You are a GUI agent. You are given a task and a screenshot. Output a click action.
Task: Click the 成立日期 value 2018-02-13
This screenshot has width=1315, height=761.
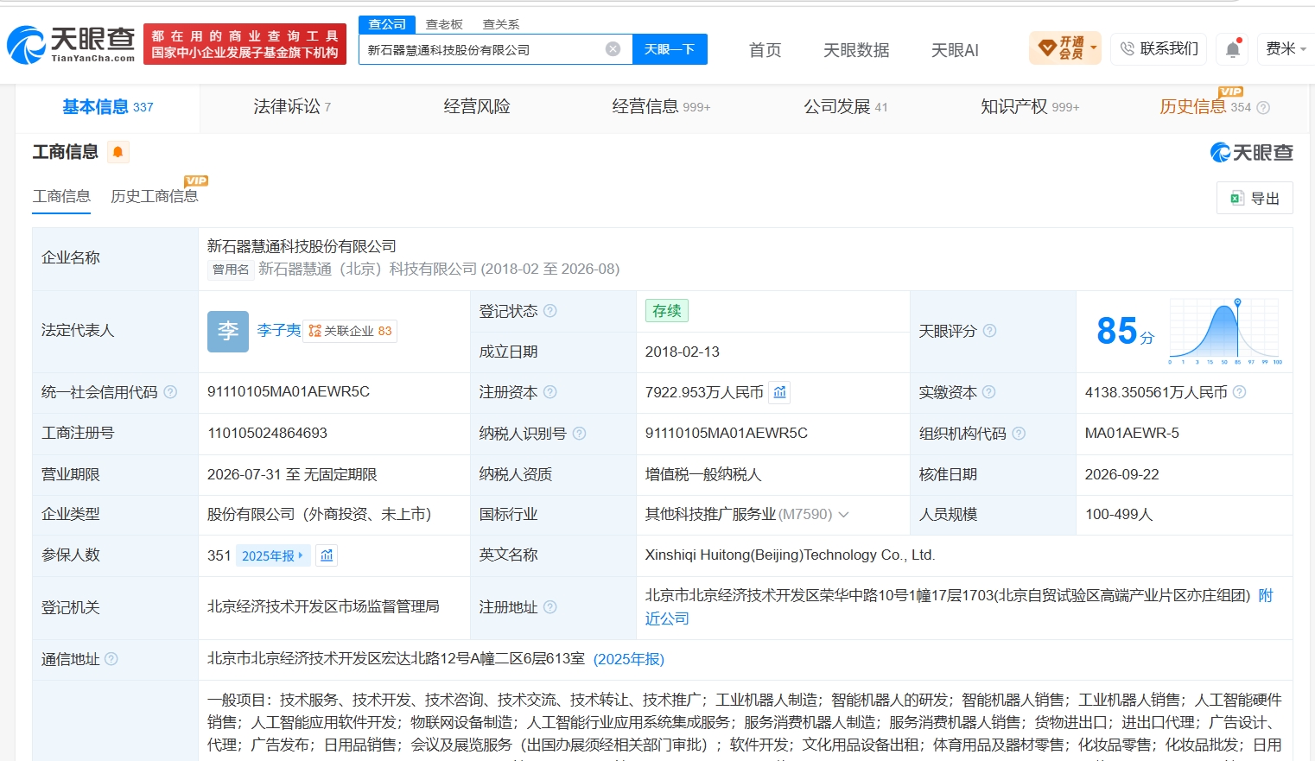tap(683, 352)
